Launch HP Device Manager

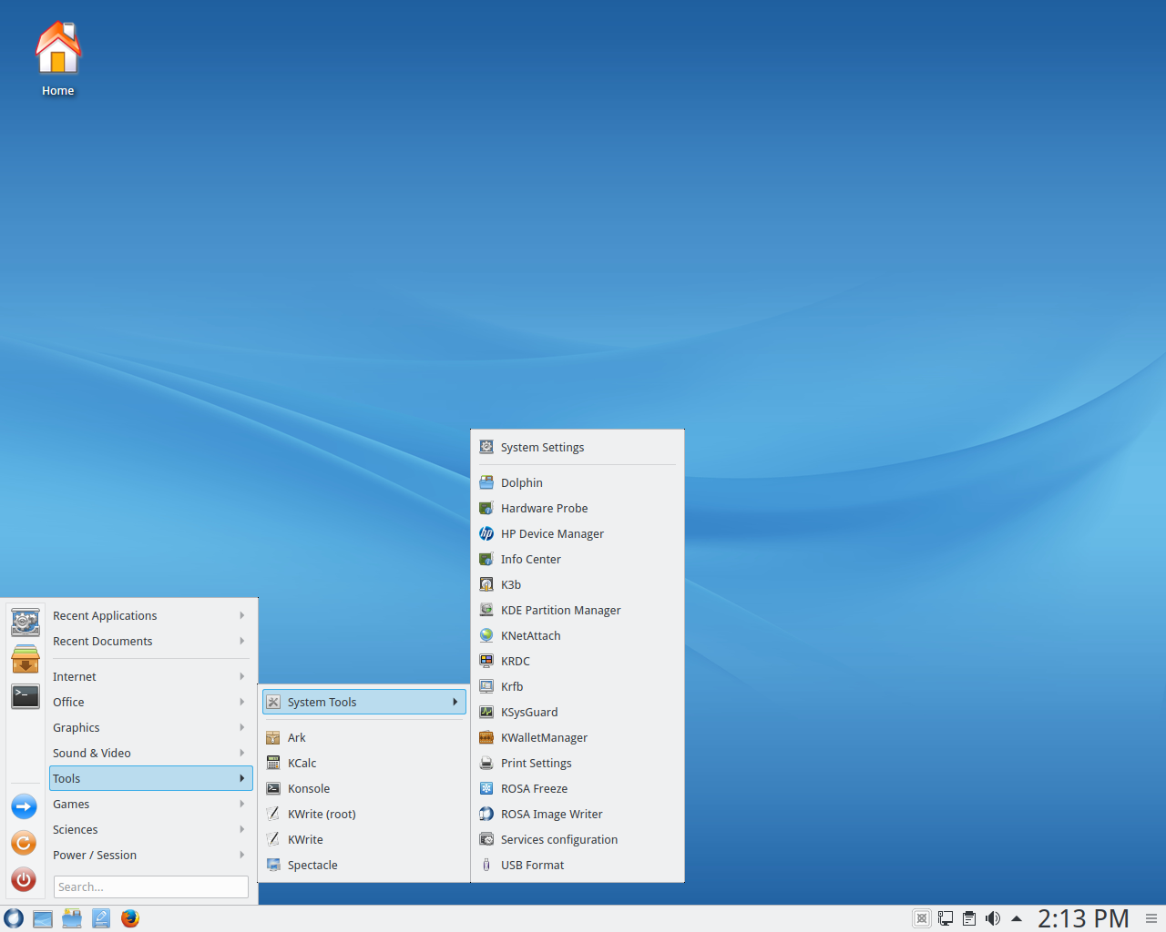tap(578, 534)
